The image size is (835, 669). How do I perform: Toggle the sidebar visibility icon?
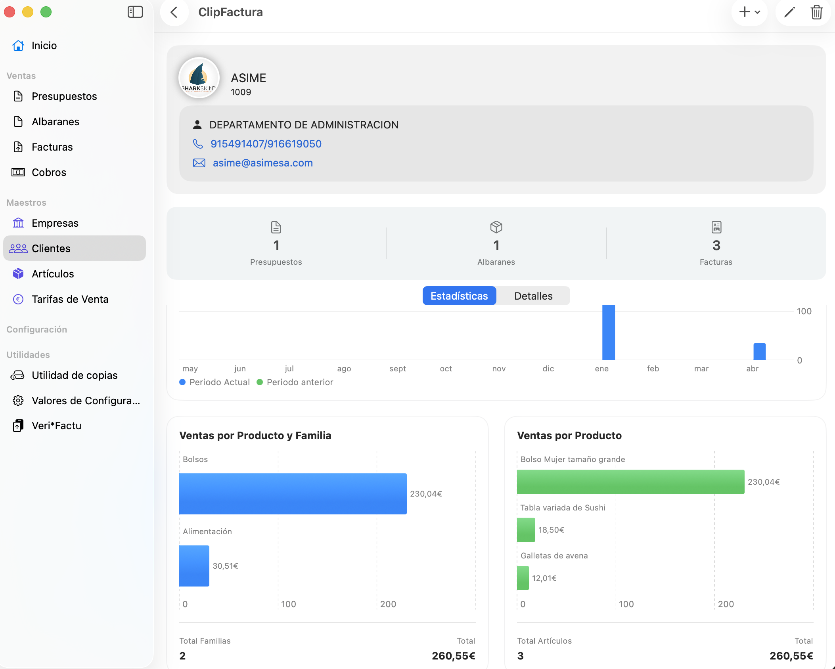click(x=135, y=12)
